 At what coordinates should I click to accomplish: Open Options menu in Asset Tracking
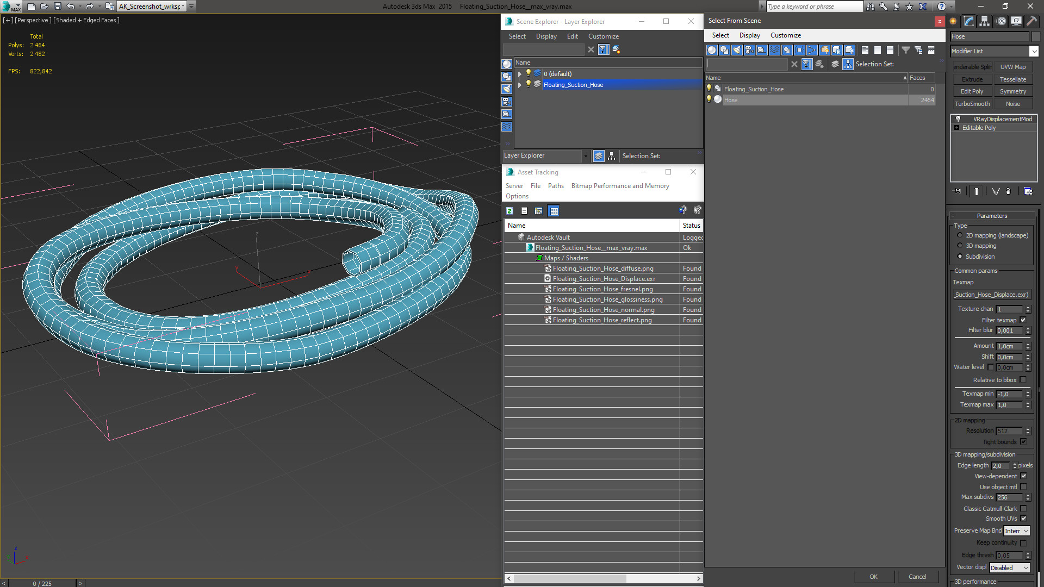tap(517, 196)
